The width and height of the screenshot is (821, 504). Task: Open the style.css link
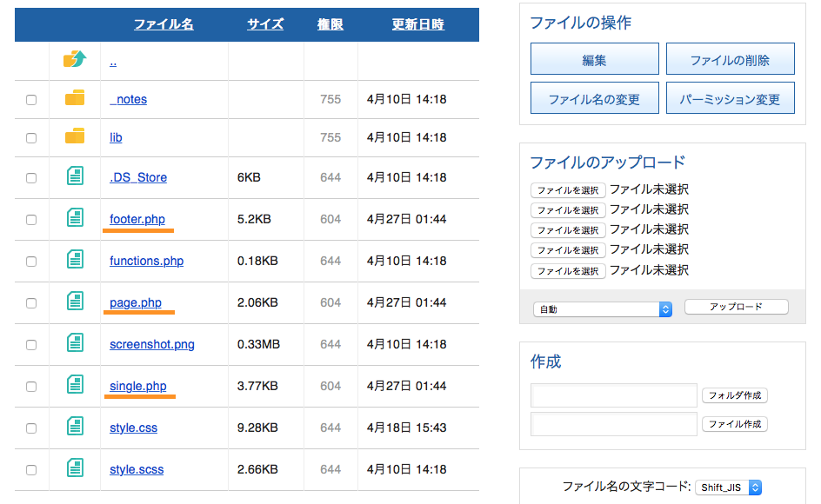(134, 428)
